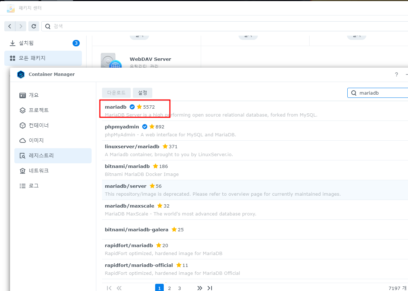Click the Container Manager app icon
Image resolution: width=408 pixels, height=291 pixels.
pos(21,74)
